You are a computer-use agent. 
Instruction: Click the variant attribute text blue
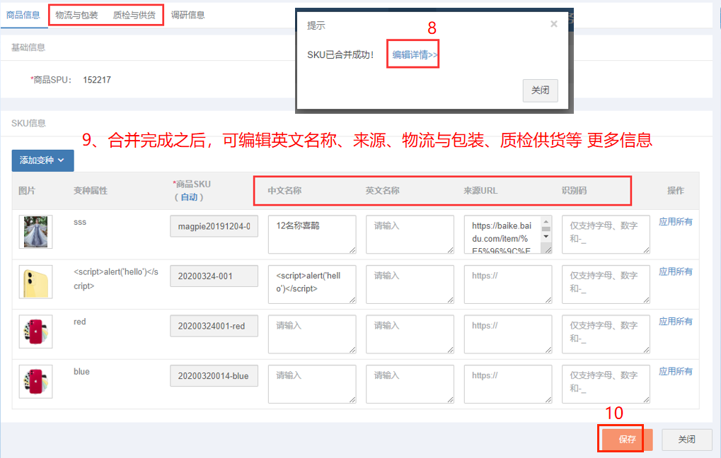click(81, 372)
